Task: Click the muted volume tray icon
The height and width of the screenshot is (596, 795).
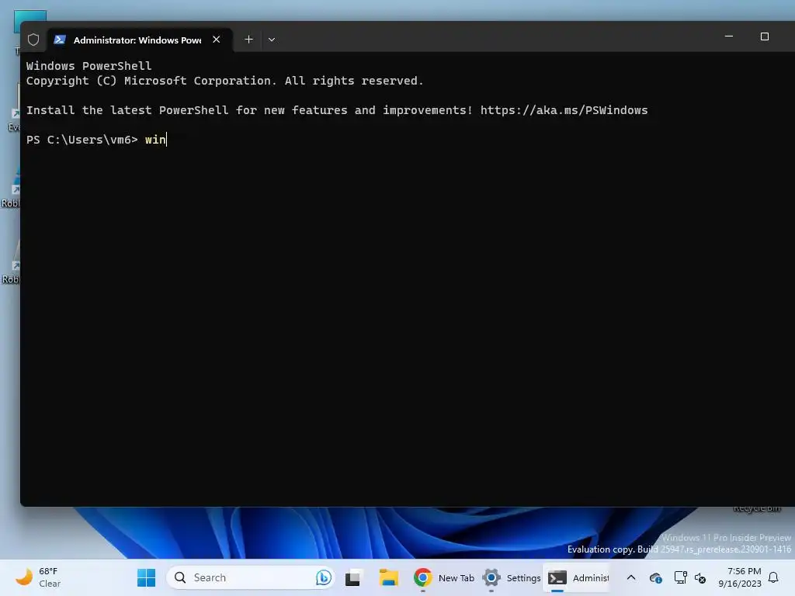Action: [x=701, y=577]
